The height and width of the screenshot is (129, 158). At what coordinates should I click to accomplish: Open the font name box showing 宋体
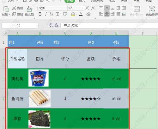click(52, 8)
